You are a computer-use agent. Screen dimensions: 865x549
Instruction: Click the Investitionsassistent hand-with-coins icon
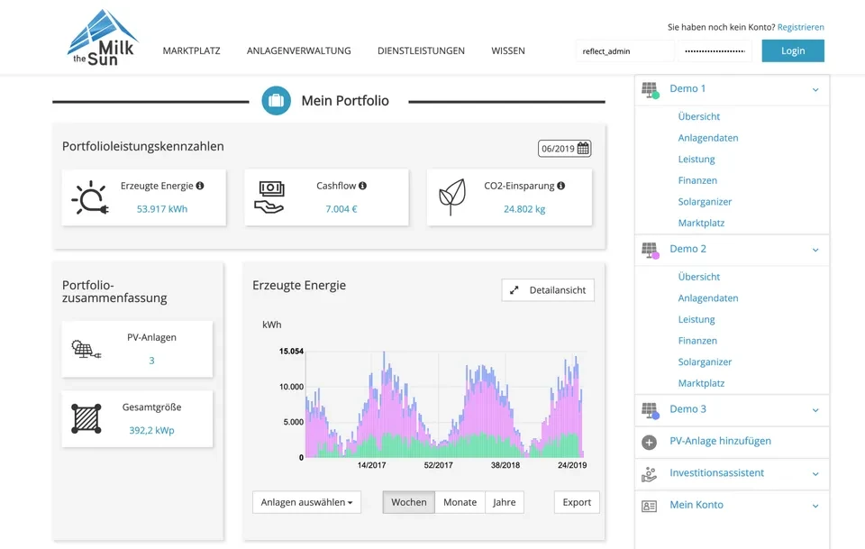point(651,472)
